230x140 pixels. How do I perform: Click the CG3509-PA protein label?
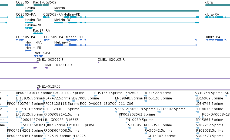pyautogui.click(x=54, y=37)
